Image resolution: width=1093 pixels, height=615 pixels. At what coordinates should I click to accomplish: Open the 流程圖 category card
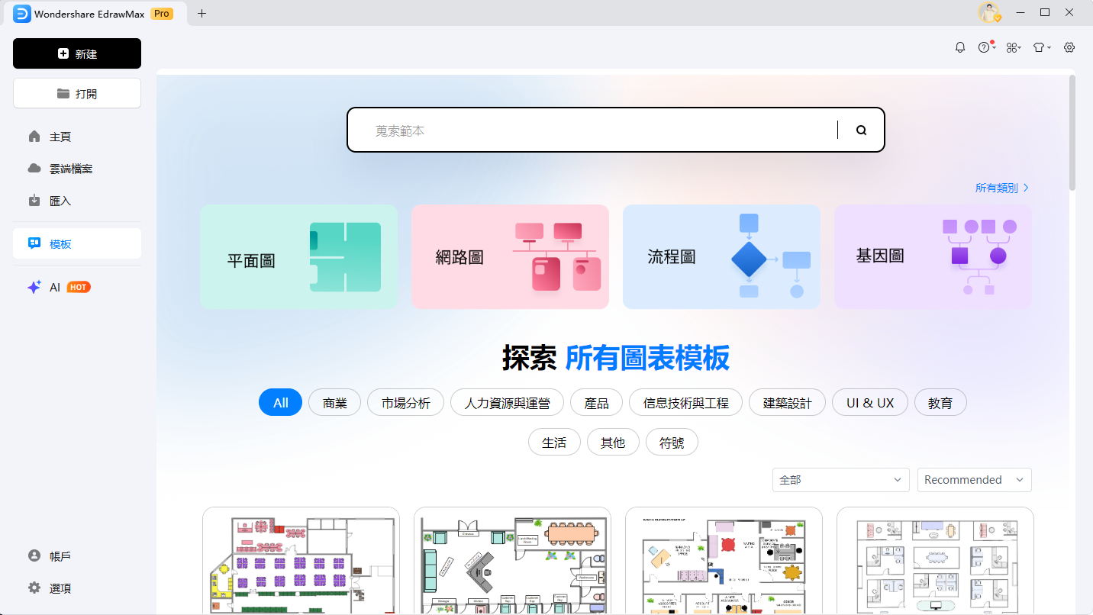click(x=721, y=257)
